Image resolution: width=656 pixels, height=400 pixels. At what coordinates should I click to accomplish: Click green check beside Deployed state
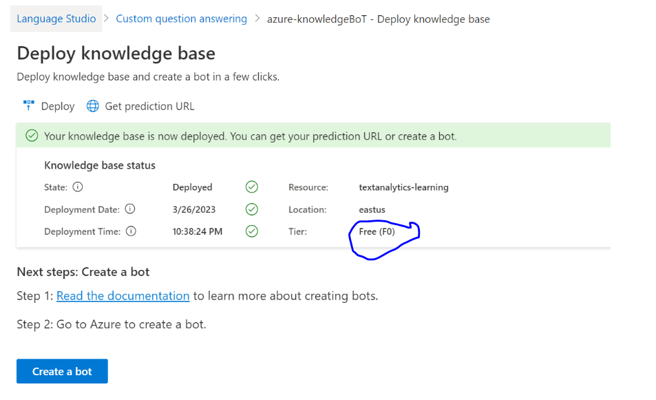pyautogui.click(x=251, y=187)
